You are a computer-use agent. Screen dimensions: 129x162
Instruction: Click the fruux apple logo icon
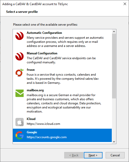20,73
